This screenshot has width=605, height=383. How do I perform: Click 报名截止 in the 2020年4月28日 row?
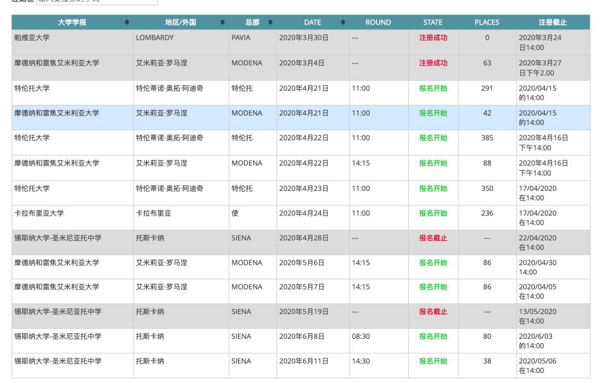tap(433, 238)
